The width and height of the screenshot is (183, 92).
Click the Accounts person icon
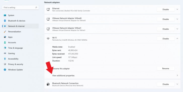pyautogui.click(x=5, y=43)
